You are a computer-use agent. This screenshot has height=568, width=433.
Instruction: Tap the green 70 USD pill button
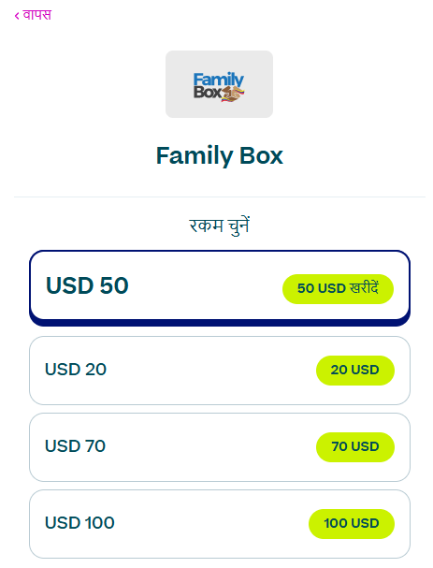pos(355,447)
